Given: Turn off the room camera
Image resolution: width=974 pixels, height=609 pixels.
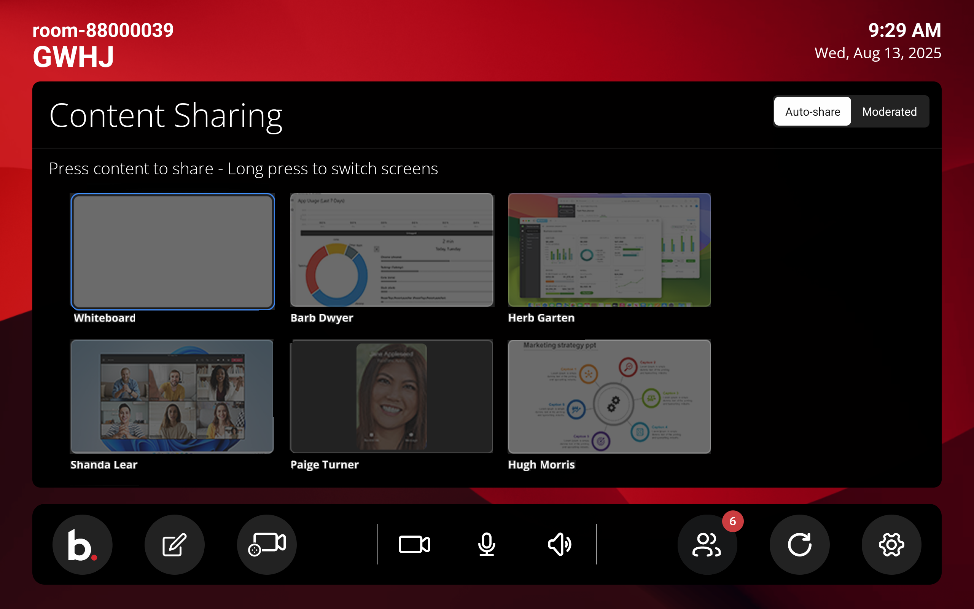Looking at the screenshot, I should point(415,545).
